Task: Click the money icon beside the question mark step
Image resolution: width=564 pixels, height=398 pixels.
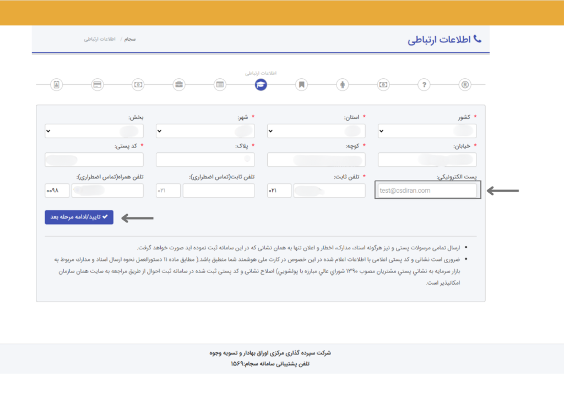Action: coord(383,85)
